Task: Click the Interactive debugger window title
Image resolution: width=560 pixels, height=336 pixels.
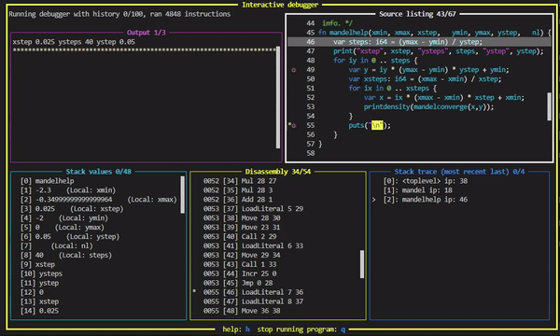Action: tap(280, 5)
